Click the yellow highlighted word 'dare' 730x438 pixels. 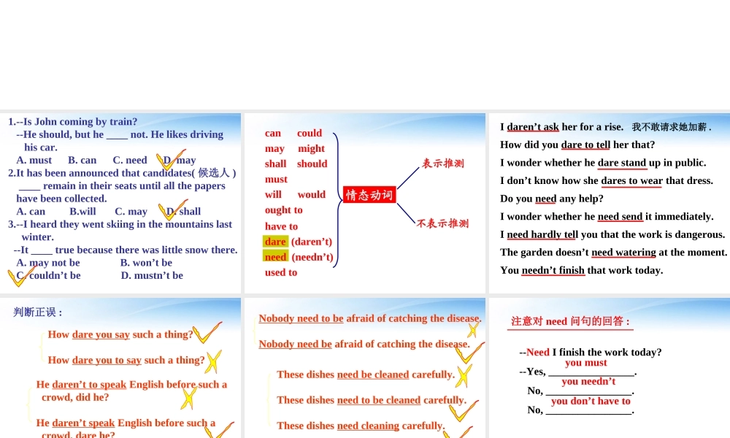(275, 242)
